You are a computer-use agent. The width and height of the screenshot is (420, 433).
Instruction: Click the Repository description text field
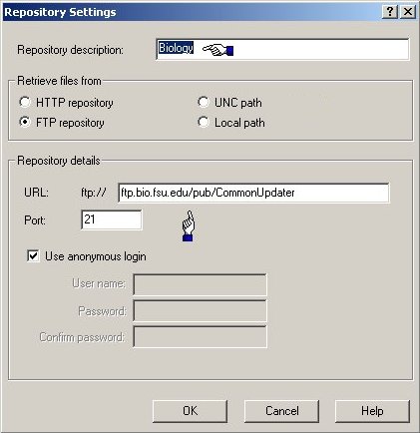point(282,49)
